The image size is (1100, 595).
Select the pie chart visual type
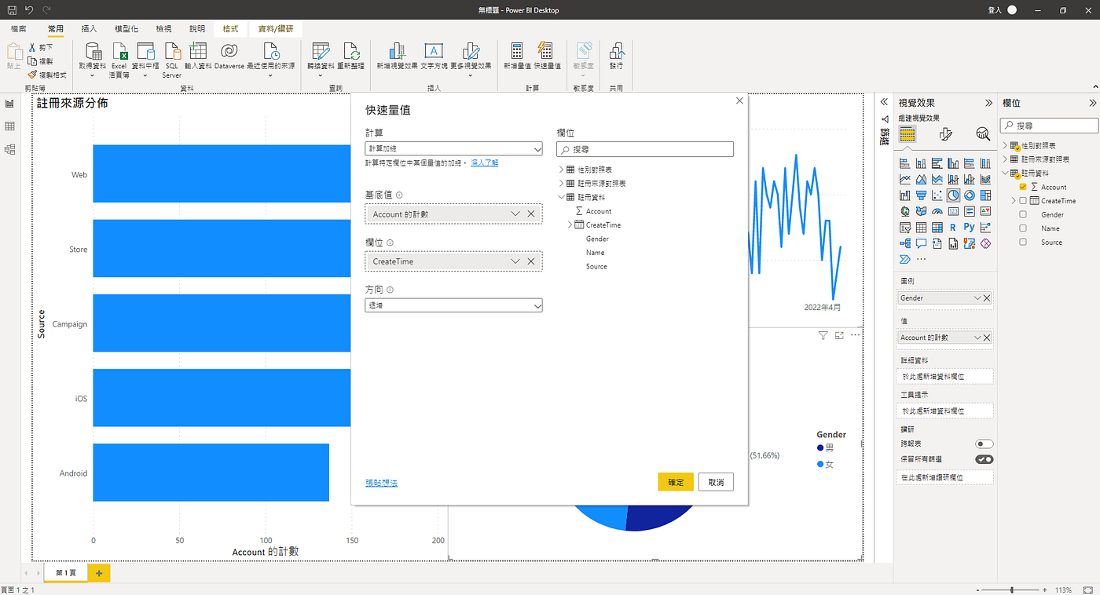click(x=953, y=195)
